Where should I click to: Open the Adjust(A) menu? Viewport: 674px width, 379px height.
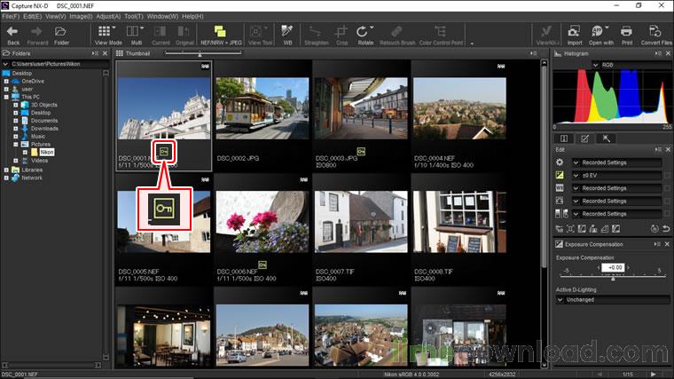click(108, 16)
